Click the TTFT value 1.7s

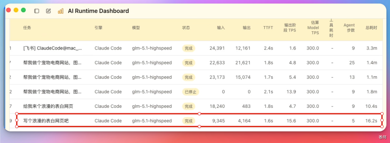[x=268, y=77]
